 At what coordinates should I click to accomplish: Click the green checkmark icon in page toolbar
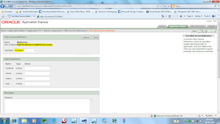pyautogui.click(x=215, y=31)
